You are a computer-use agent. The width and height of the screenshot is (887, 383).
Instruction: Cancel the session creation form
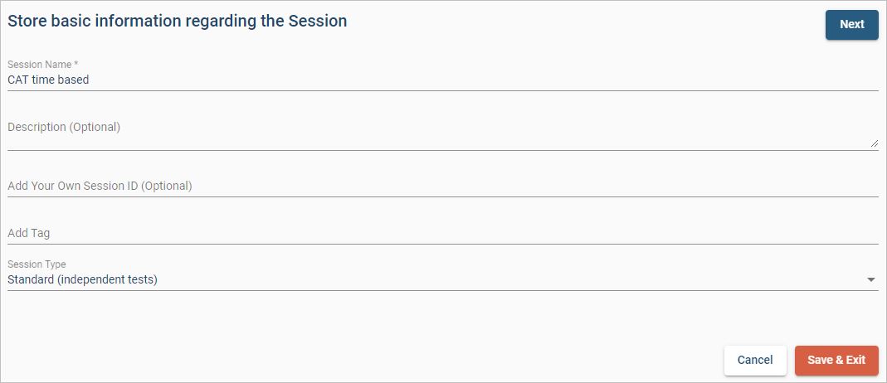(x=755, y=360)
